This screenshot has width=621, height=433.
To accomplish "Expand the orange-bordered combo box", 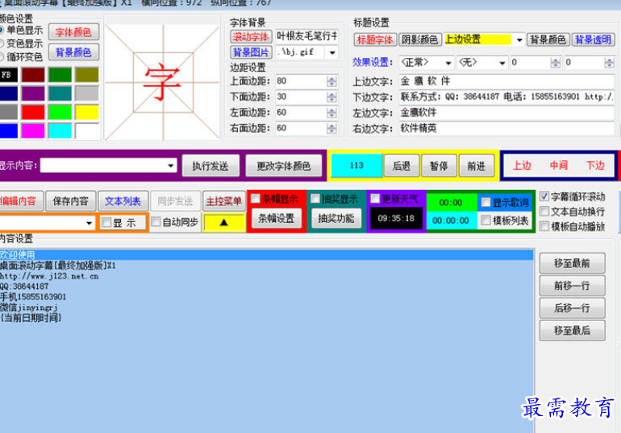I will coord(89,223).
